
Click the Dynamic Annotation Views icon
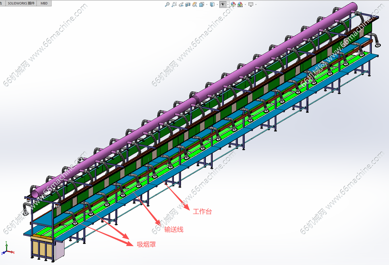click(195, 4)
